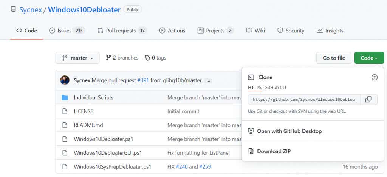Select the GitHub CLI clone tab

point(275,88)
